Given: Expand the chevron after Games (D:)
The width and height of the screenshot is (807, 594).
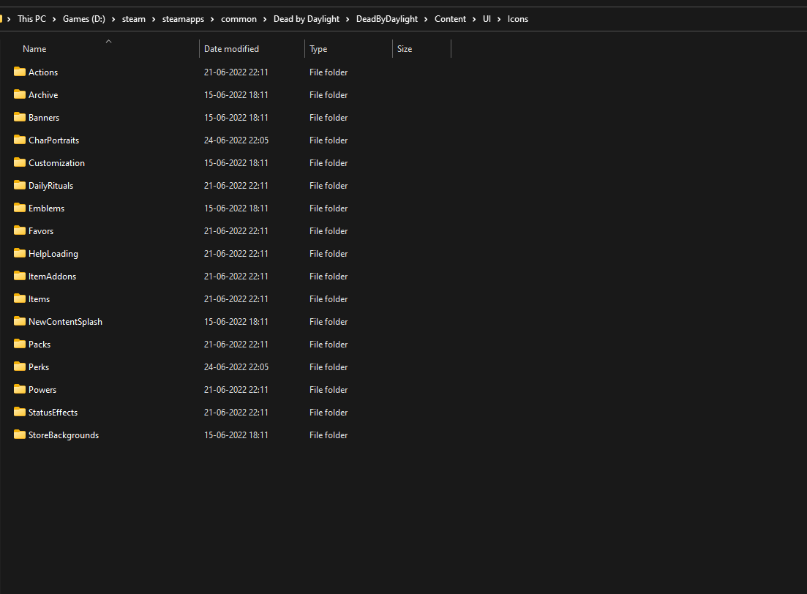Looking at the screenshot, I should click(113, 19).
